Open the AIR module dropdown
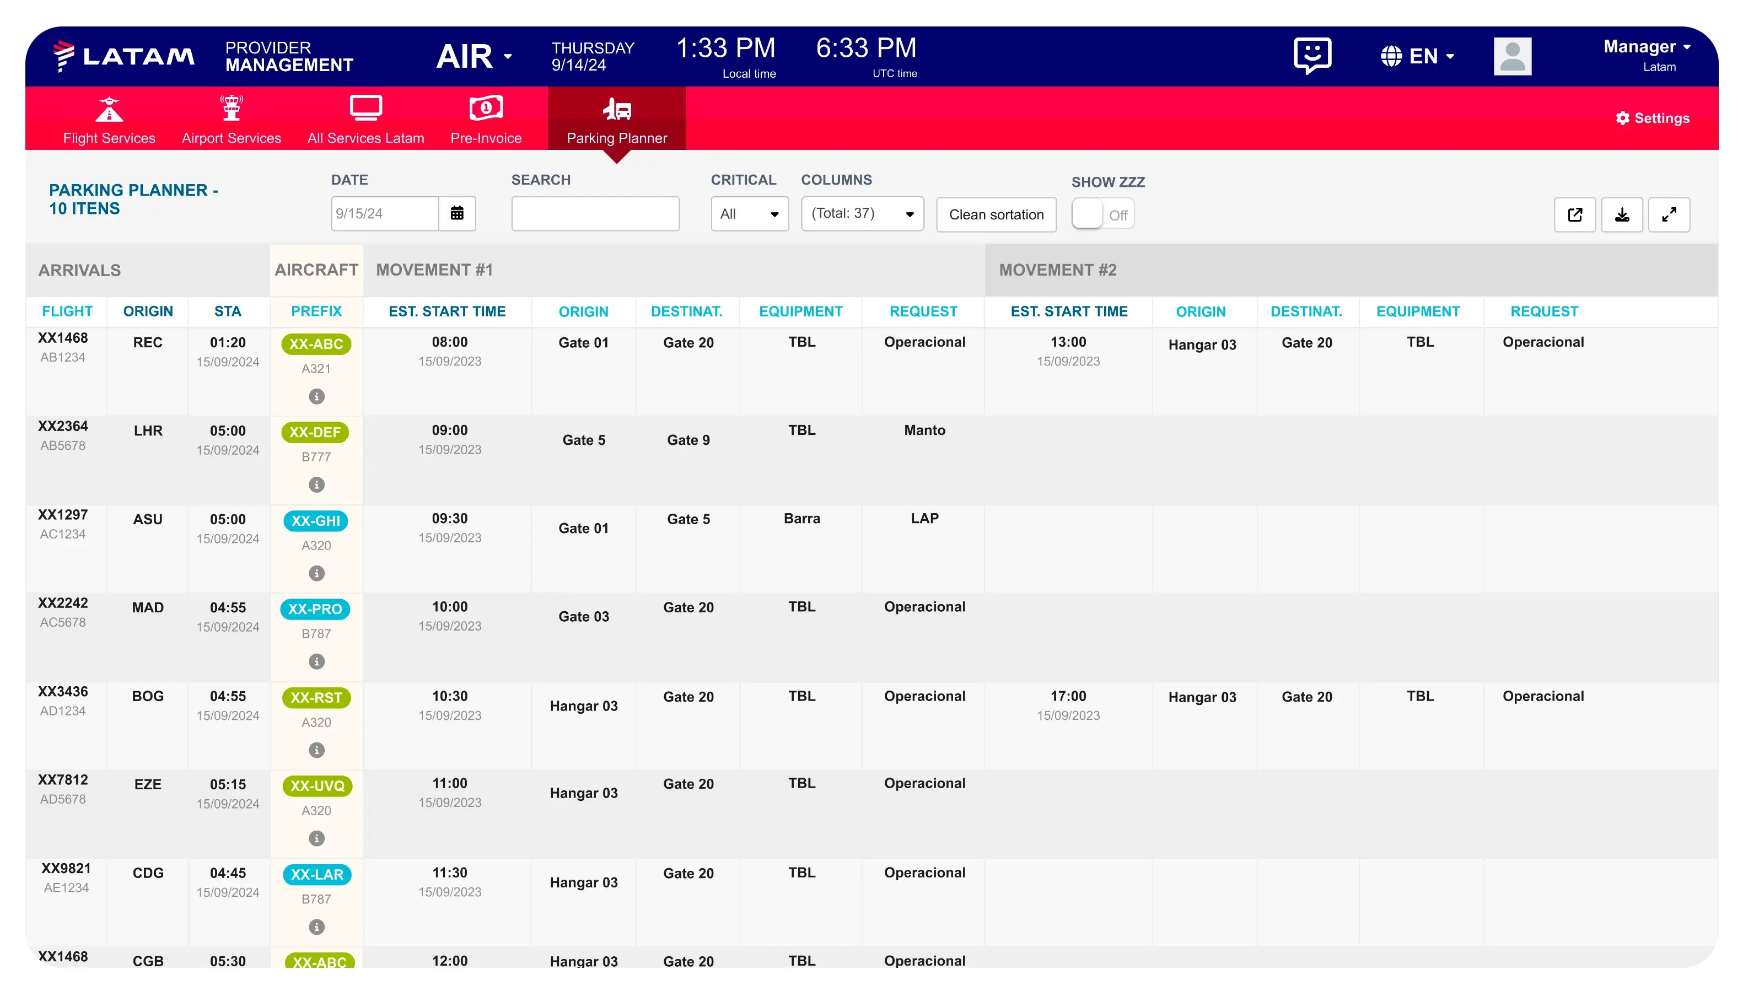Screen dimensions: 1743x991 pyautogui.click(x=474, y=56)
